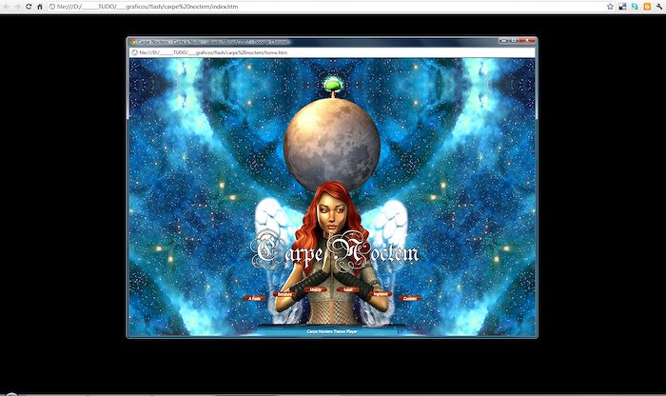This screenshot has width=666, height=396.
Task: Go to the browser home page icon
Action: click(40, 7)
